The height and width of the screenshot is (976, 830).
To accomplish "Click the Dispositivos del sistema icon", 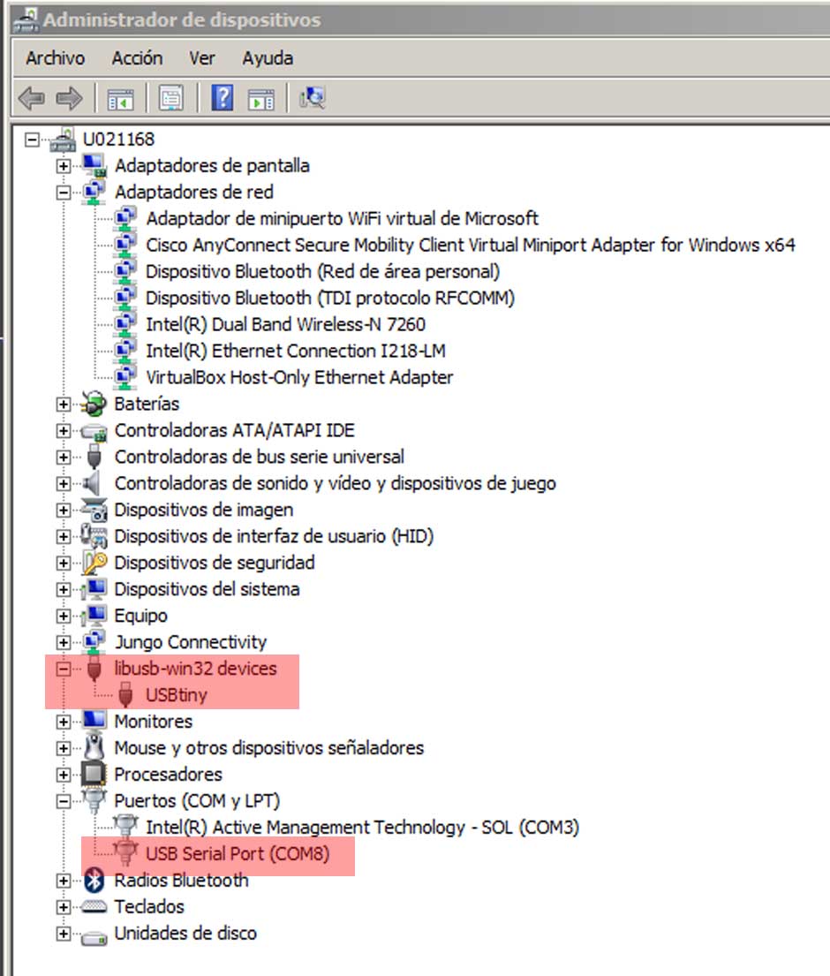I will (94, 589).
